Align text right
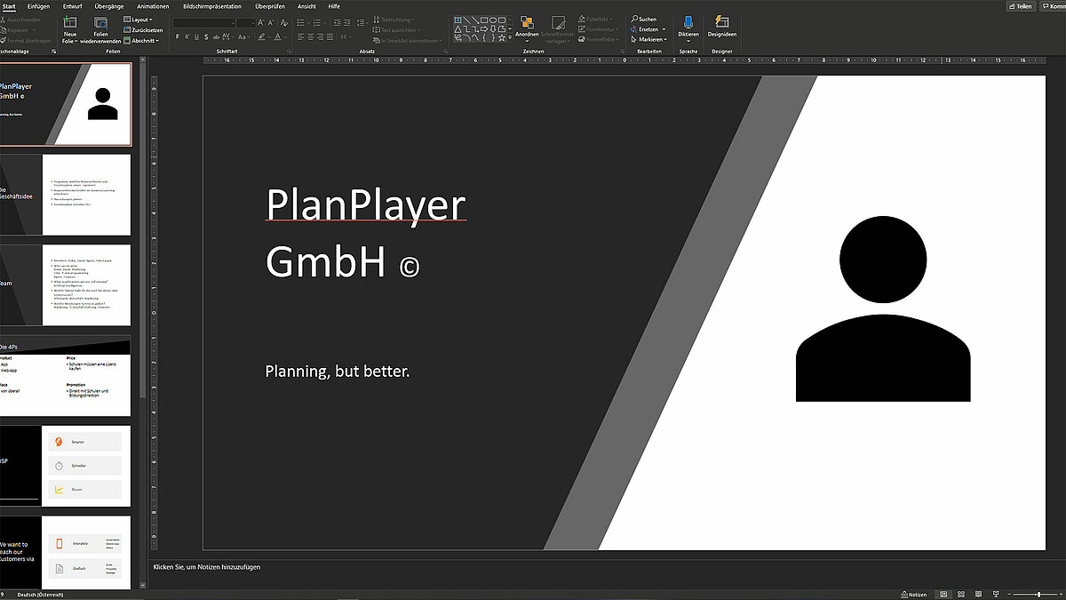1066x600 pixels. [320, 36]
